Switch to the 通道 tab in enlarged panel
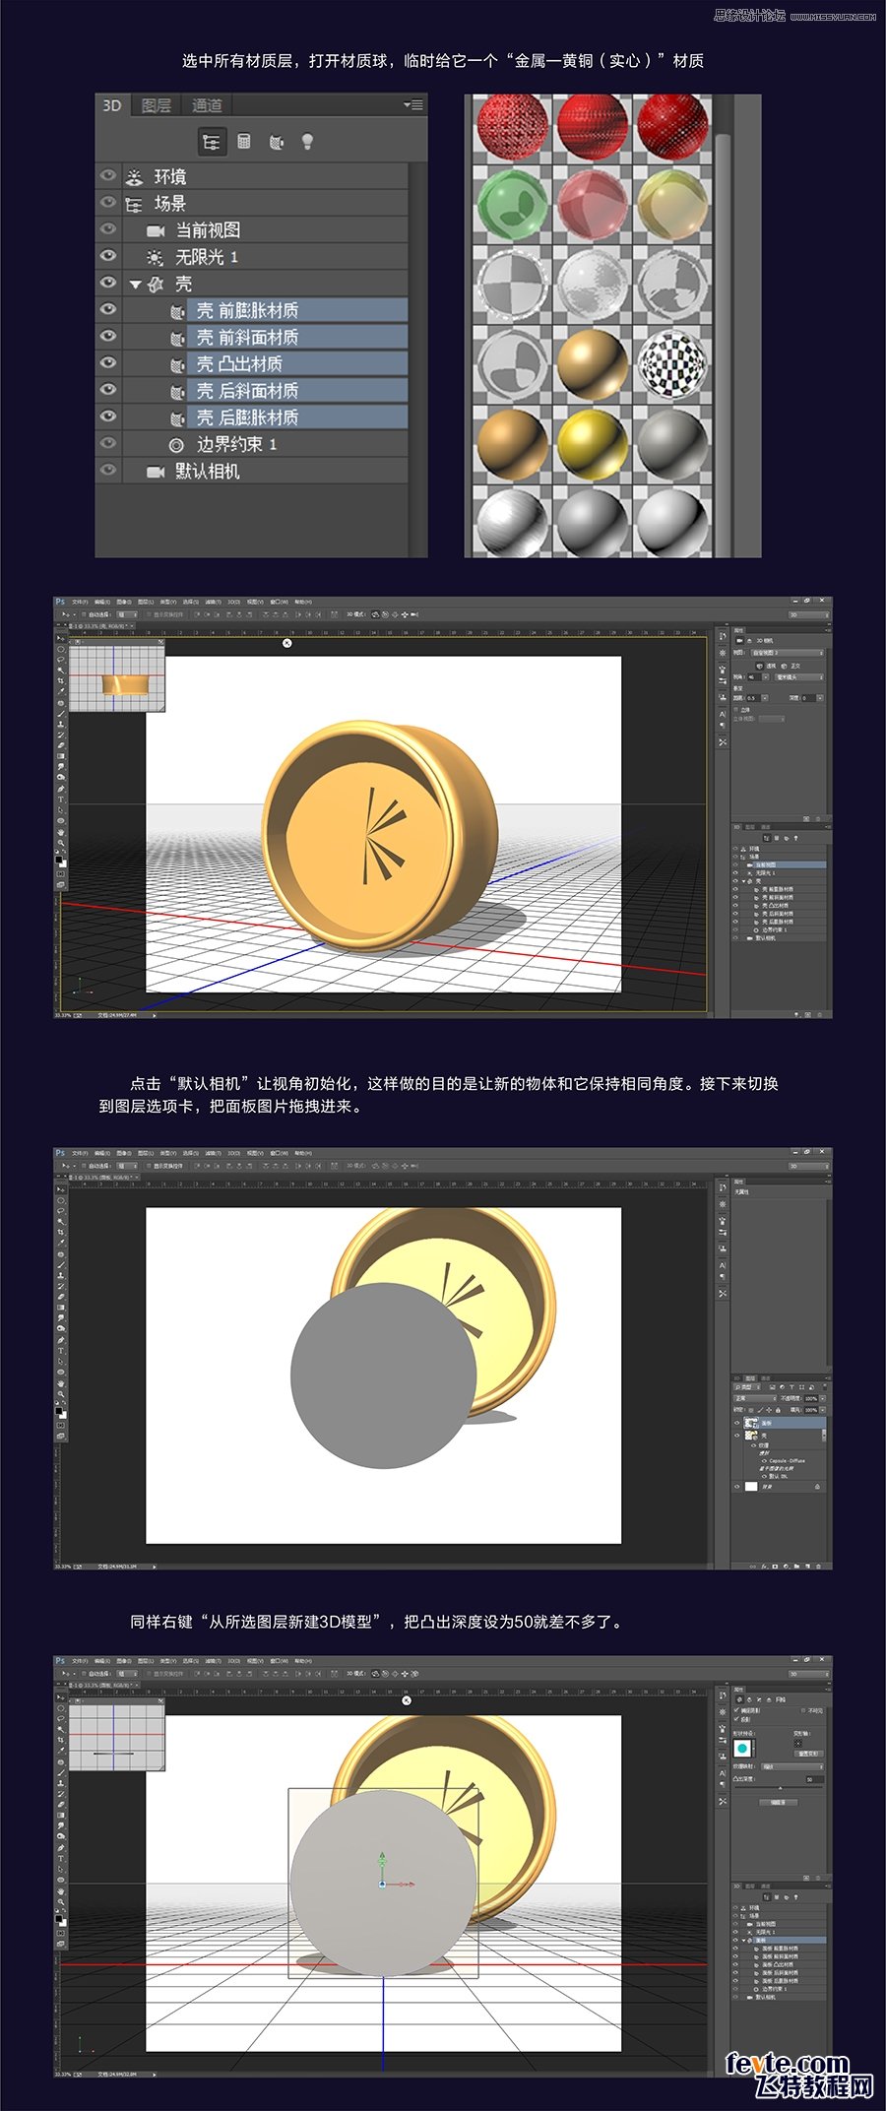 pyautogui.click(x=207, y=105)
